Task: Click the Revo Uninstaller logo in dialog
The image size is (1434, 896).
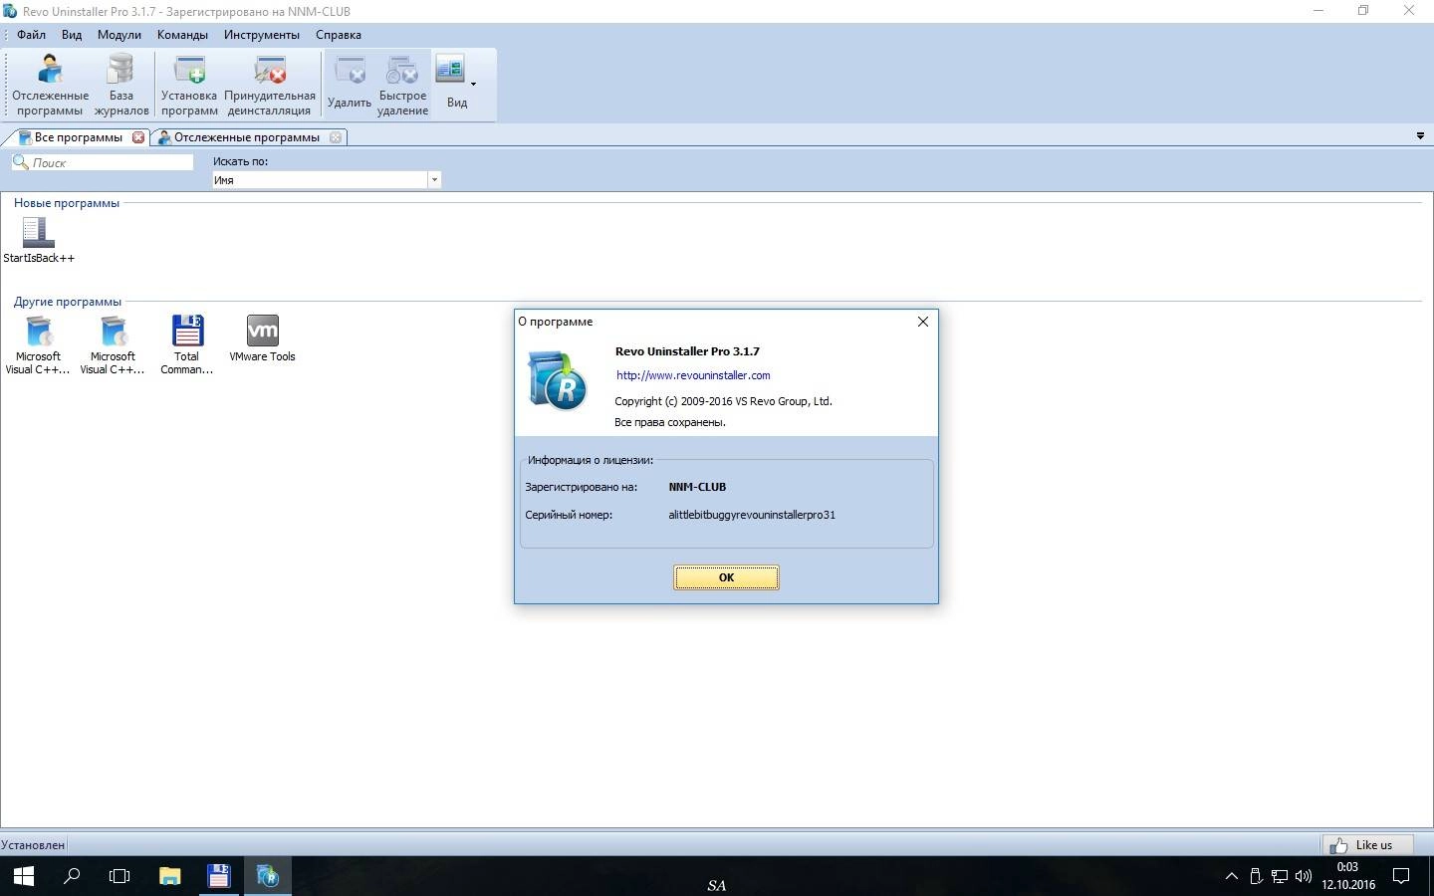Action: [x=558, y=379]
